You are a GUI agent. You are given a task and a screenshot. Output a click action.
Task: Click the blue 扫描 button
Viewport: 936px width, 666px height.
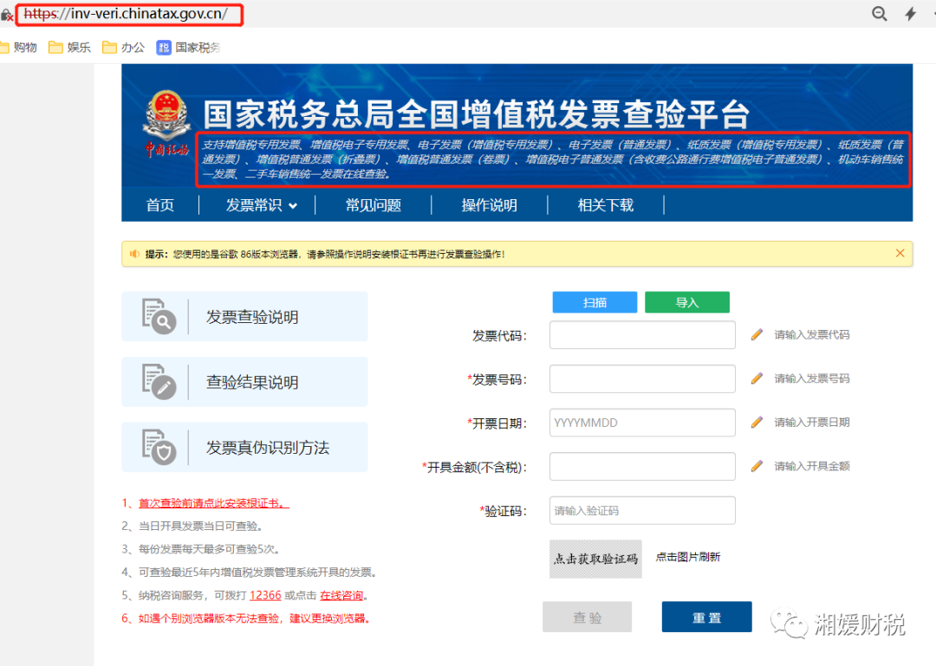[x=595, y=302]
